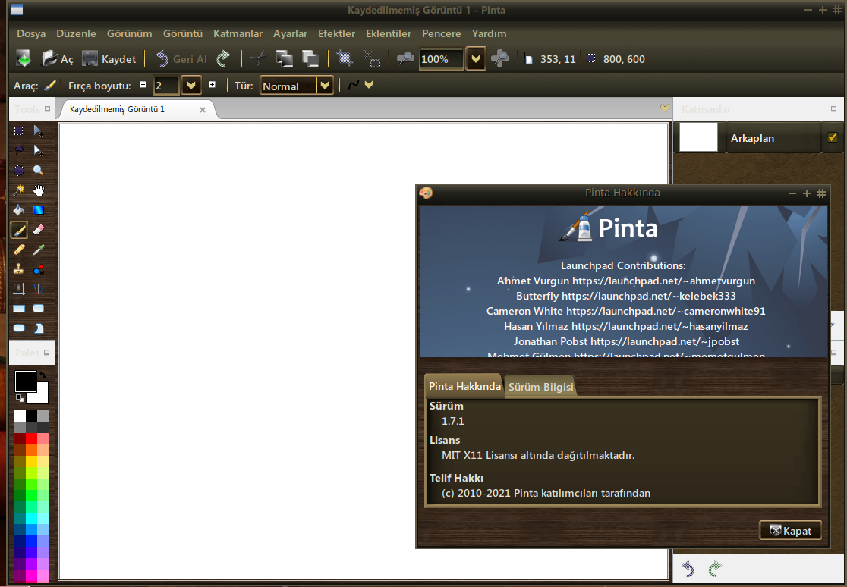Click the Zoom Out magnifier icon

[406, 58]
